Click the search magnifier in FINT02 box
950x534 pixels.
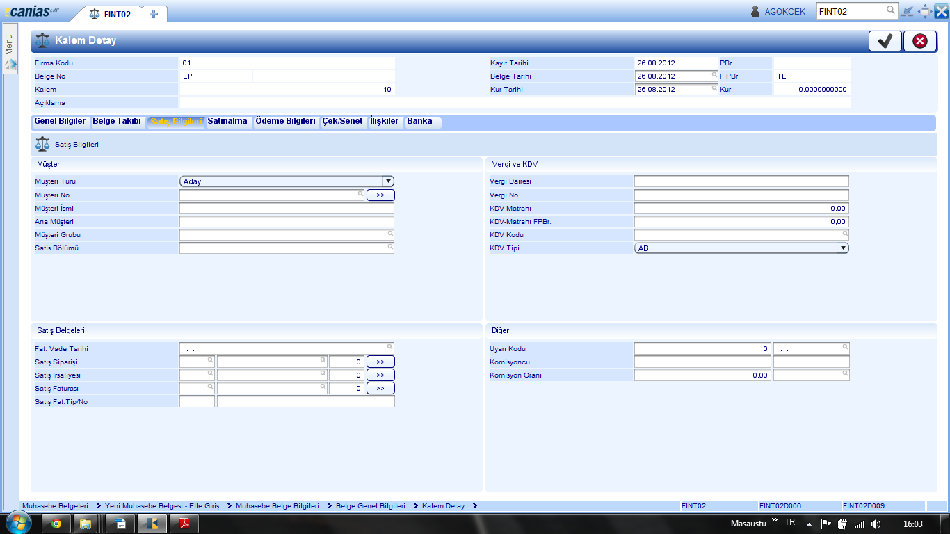[x=891, y=10]
